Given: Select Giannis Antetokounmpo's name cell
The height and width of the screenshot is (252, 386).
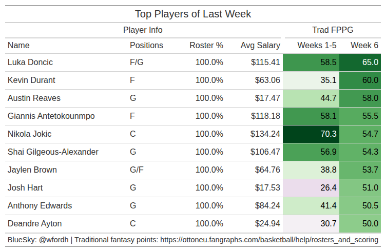Looking at the screenshot, I should click(x=51, y=116).
